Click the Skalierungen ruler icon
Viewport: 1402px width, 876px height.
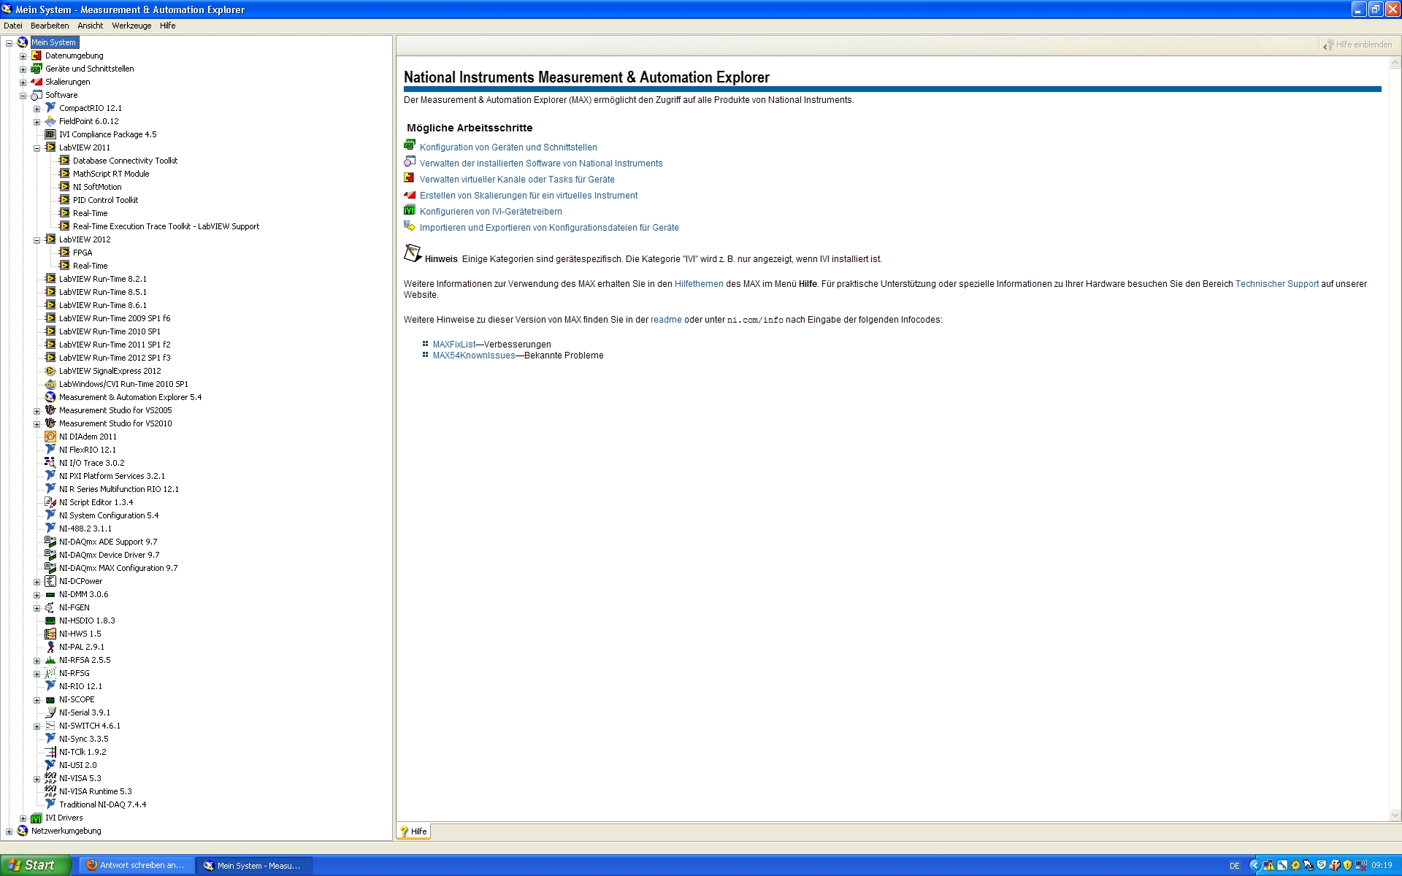pyautogui.click(x=37, y=82)
